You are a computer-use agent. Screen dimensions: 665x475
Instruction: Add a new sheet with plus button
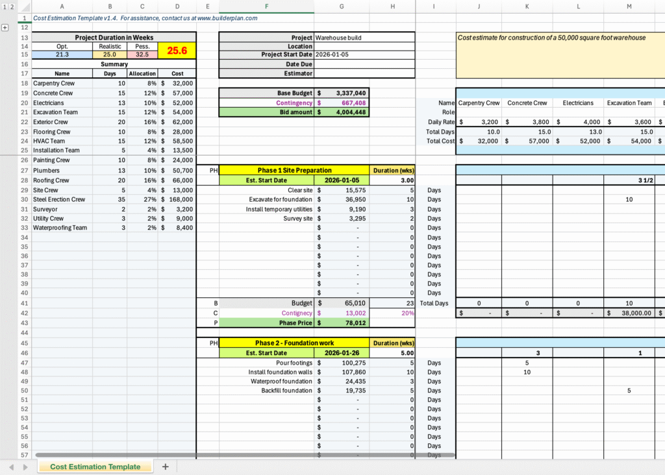pos(165,467)
